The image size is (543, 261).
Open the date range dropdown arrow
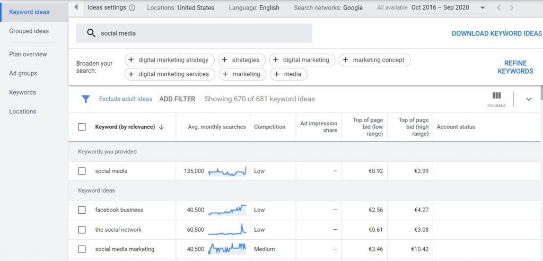tap(483, 7)
